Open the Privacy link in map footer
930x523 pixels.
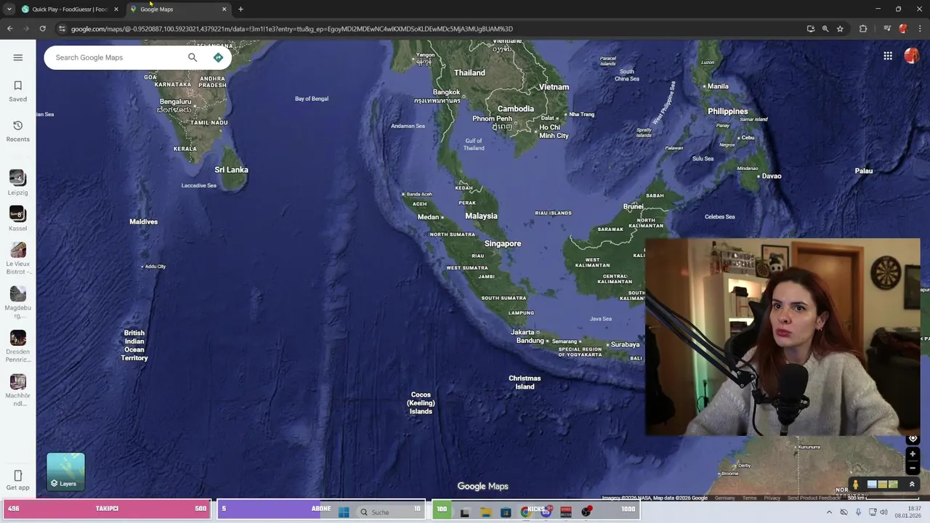(772, 498)
